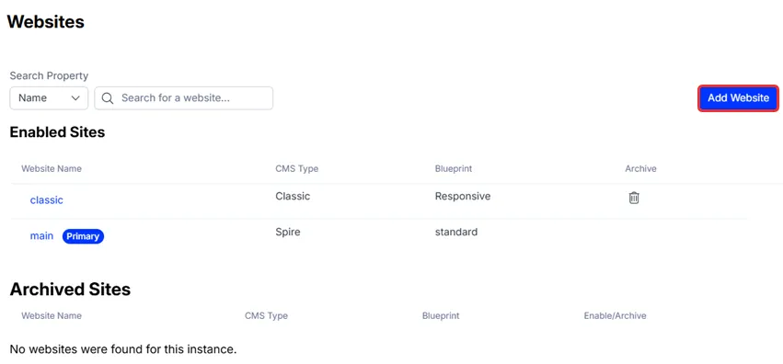783x364 pixels.
Task: Click CMS Type header under Archived Sites
Action: click(x=266, y=315)
